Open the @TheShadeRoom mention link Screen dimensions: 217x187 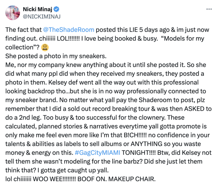click(x=69, y=30)
